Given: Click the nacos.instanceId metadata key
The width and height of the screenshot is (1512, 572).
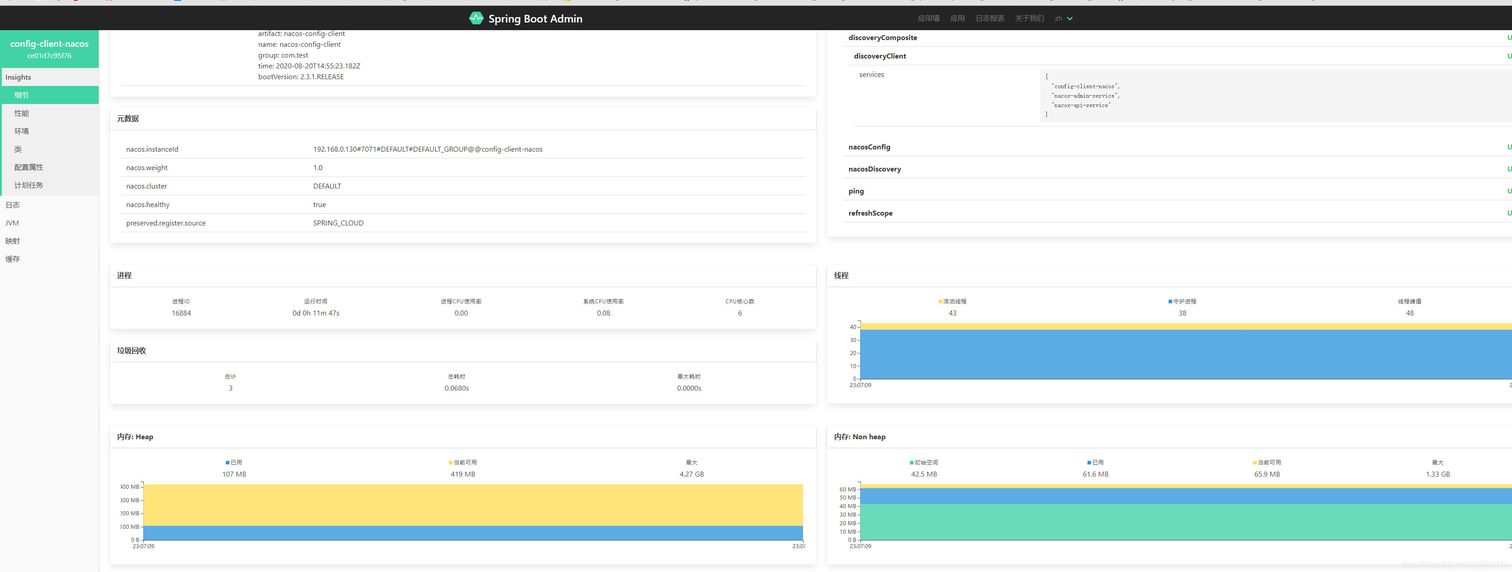Looking at the screenshot, I should pyautogui.click(x=152, y=149).
